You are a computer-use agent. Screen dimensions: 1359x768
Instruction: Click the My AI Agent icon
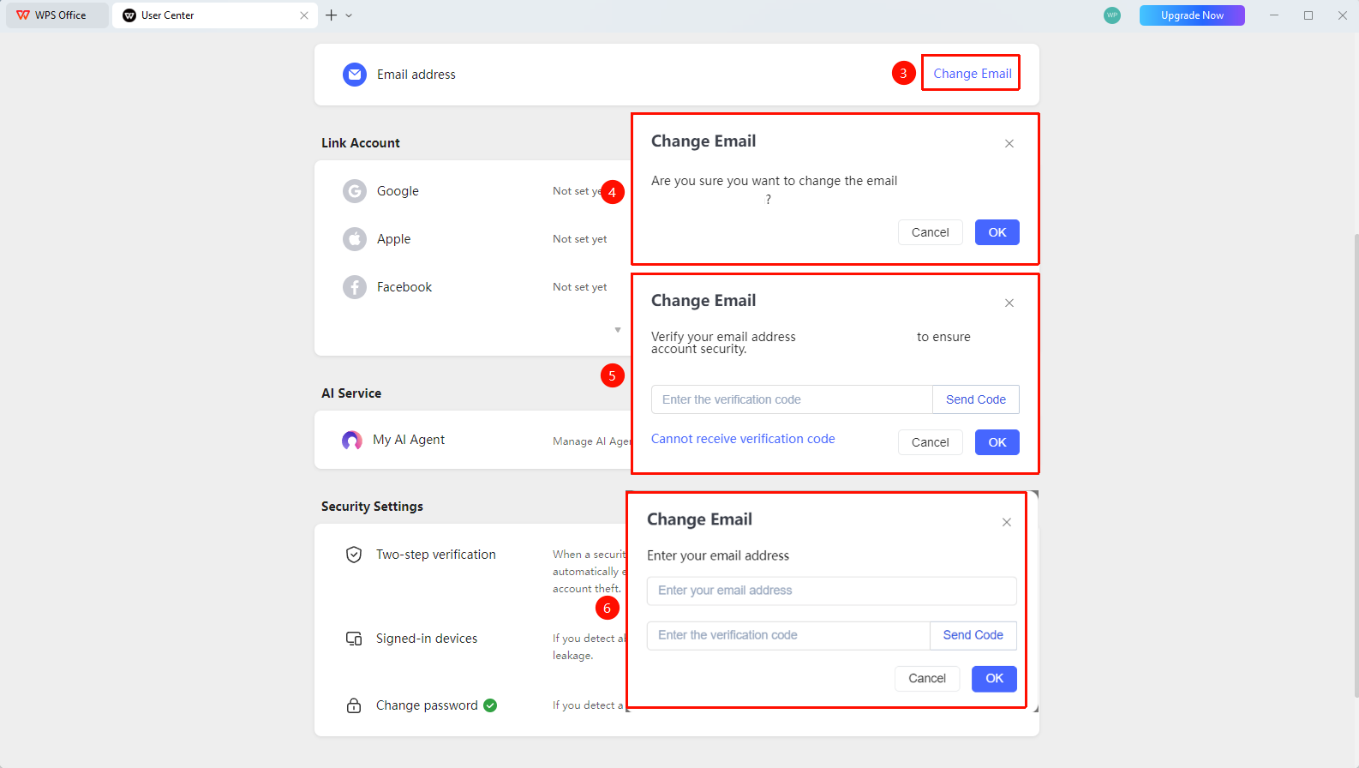(352, 441)
